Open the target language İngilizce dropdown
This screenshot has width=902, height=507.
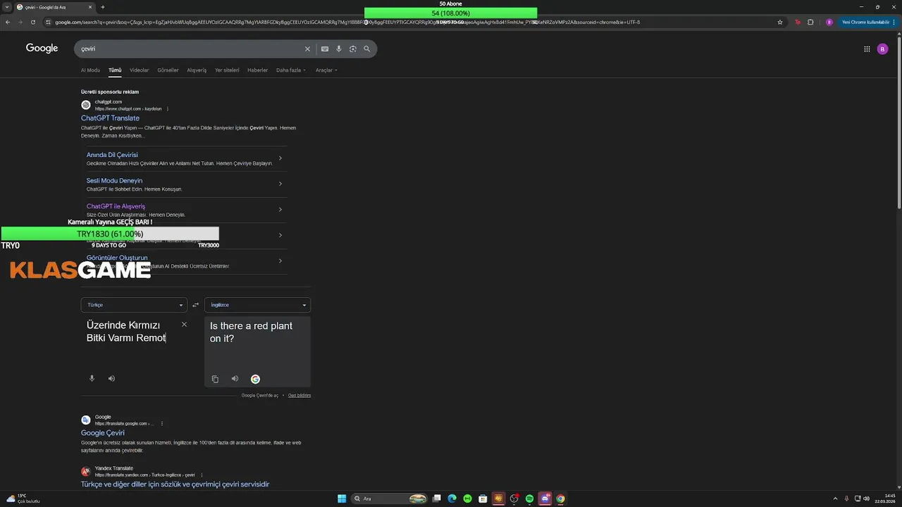click(257, 305)
